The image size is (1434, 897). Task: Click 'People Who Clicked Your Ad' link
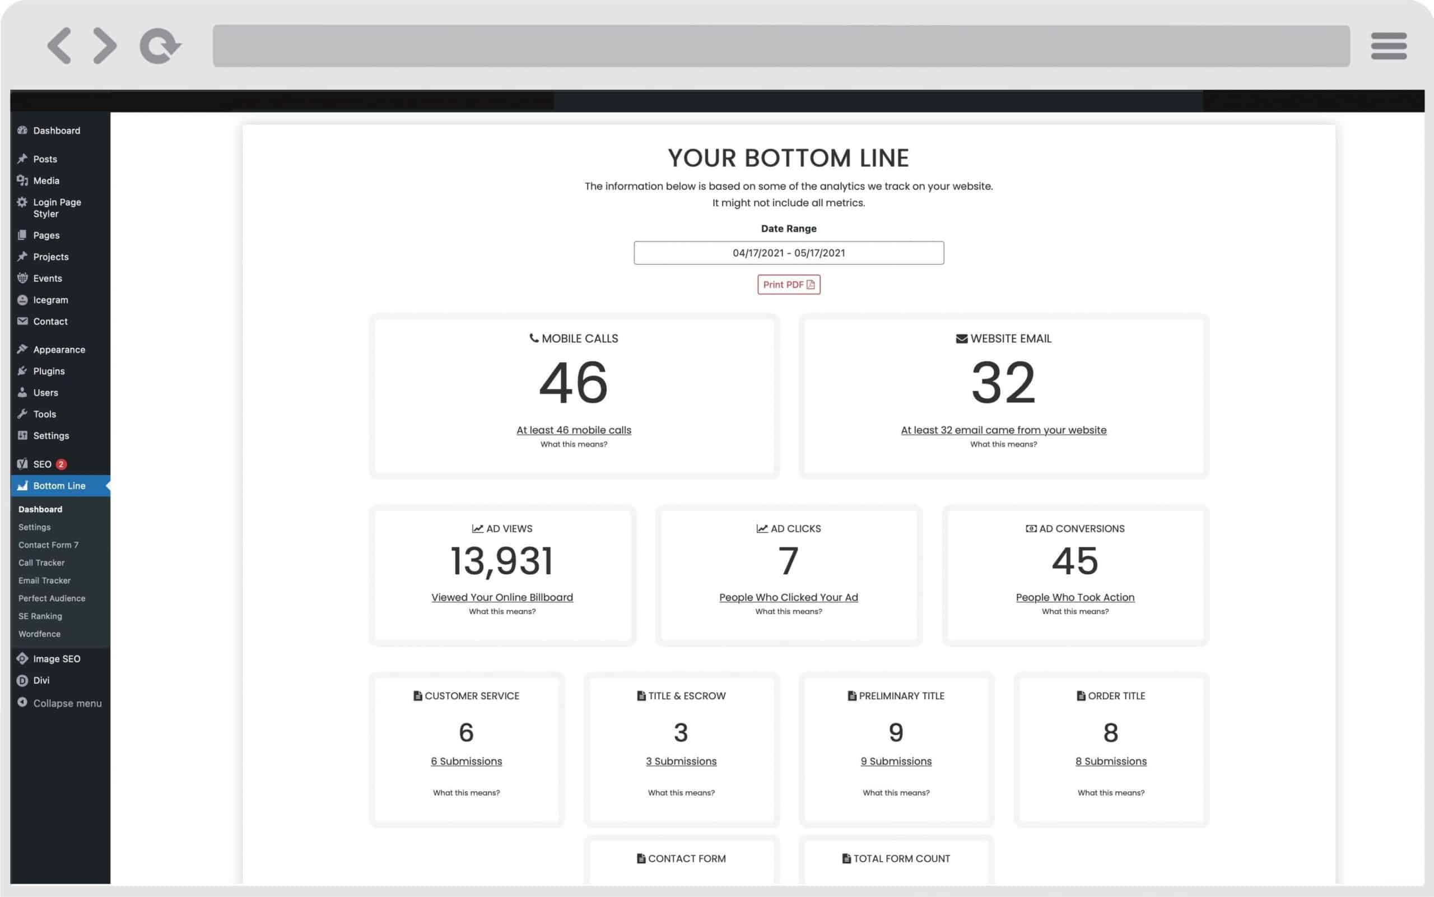coord(789,597)
